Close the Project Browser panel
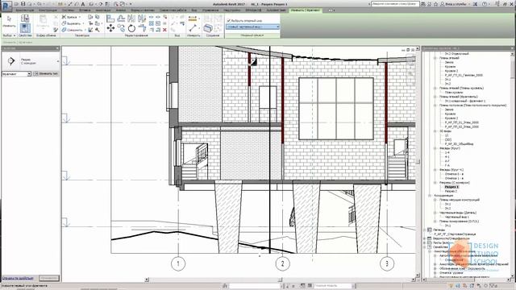Screen dimensions: 516x290 [512, 48]
